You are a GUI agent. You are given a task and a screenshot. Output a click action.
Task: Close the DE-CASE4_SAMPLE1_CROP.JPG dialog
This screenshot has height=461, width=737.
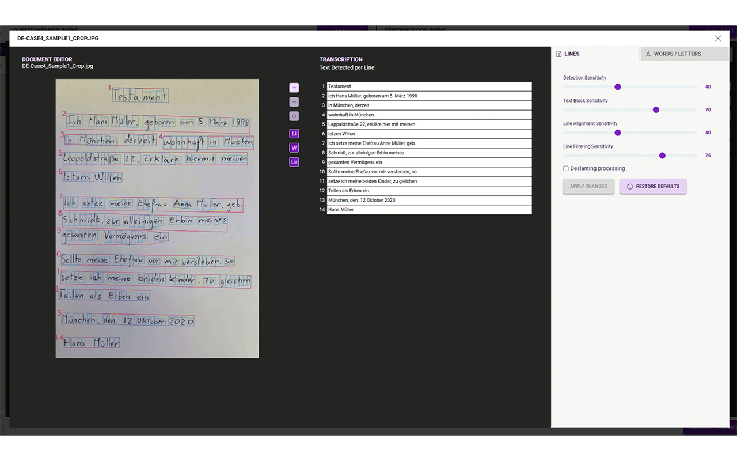point(717,39)
